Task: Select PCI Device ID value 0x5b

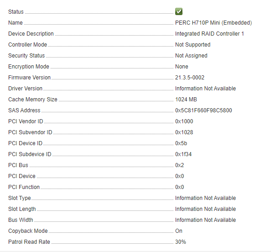Action: 181,143
